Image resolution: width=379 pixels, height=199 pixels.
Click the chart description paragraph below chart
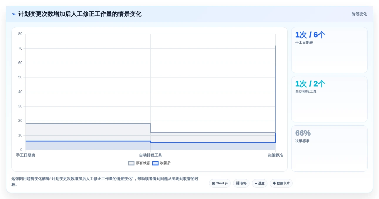pos(105,182)
